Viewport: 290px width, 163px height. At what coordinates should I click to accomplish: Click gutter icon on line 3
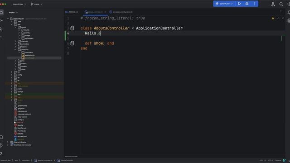click(x=72, y=28)
